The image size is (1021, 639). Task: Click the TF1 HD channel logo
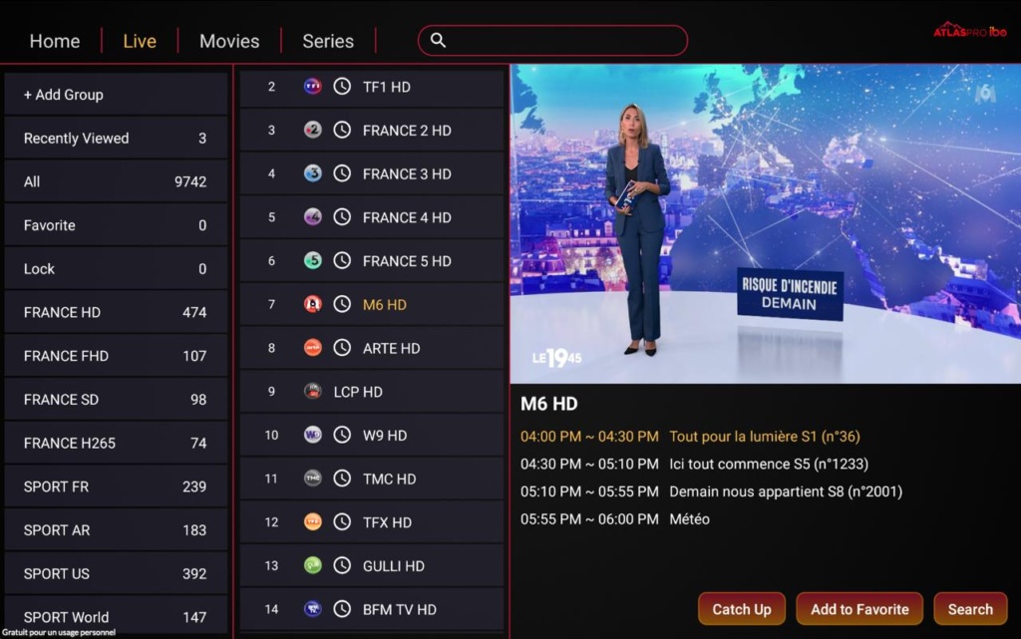coord(312,87)
